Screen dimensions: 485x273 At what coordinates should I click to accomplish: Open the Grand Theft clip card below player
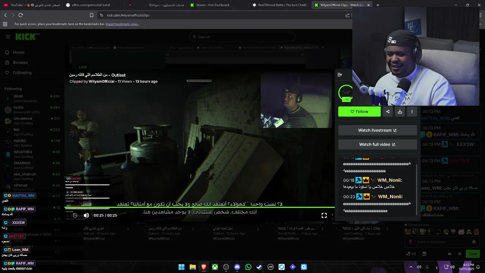pos(298,233)
